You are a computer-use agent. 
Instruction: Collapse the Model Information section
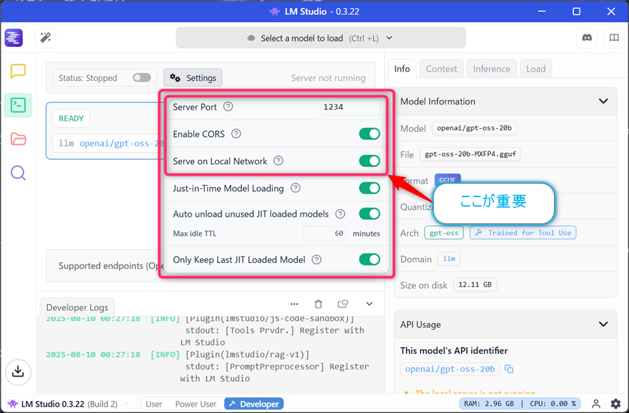[604, 101]
